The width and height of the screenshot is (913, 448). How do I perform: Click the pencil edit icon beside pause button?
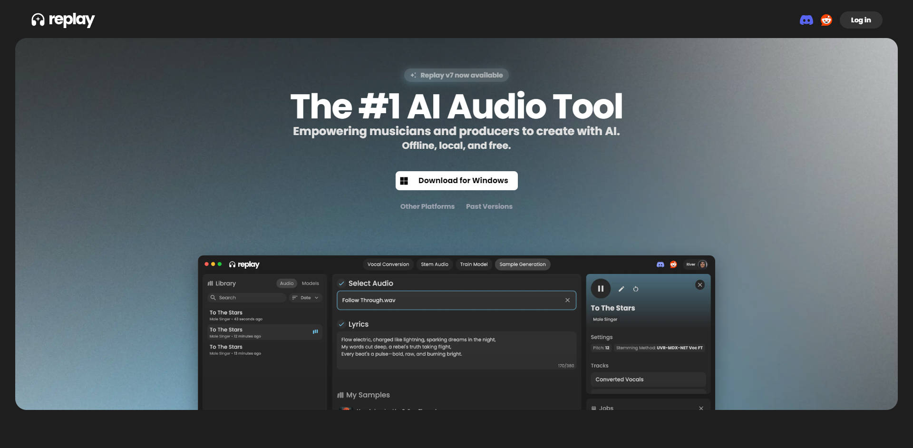tap(621, 289)
